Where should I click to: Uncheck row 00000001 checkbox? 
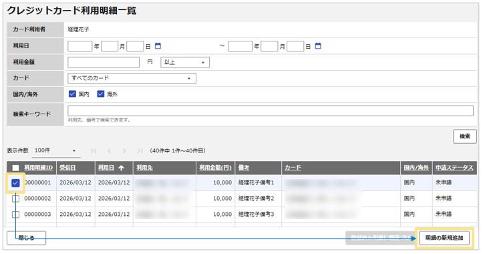15,183
